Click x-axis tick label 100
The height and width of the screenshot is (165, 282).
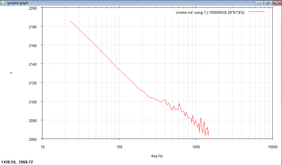tap(119, 147)
